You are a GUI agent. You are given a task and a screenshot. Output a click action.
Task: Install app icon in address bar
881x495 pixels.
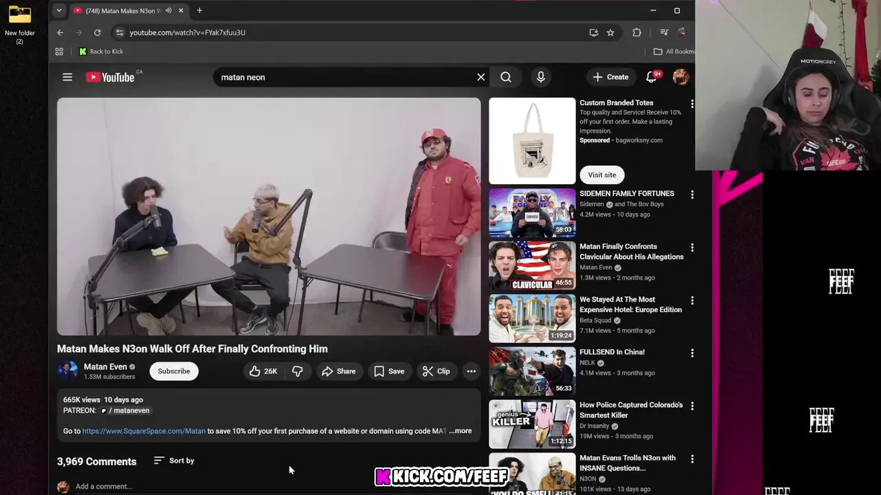point(593,32)
